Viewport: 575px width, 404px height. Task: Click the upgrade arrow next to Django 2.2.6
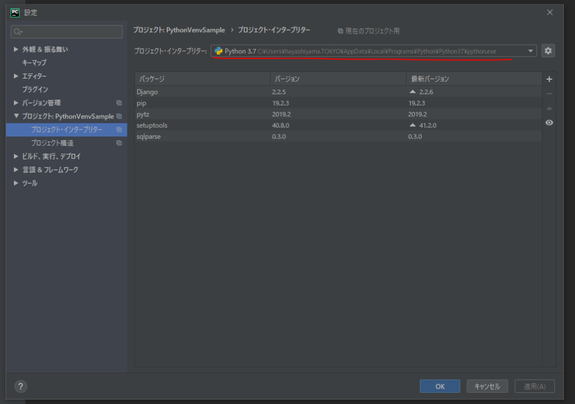[413, 91]
